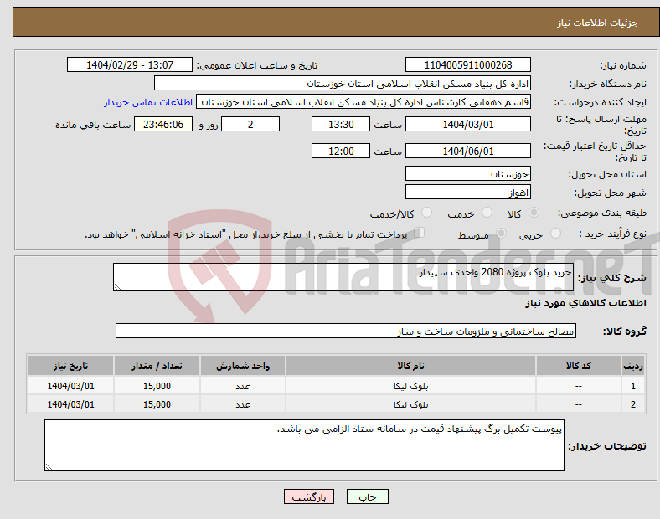This screenshot has width=660, height=519.
Task: Click the quantity 15,000 in row 1
Action: point(157,386)
